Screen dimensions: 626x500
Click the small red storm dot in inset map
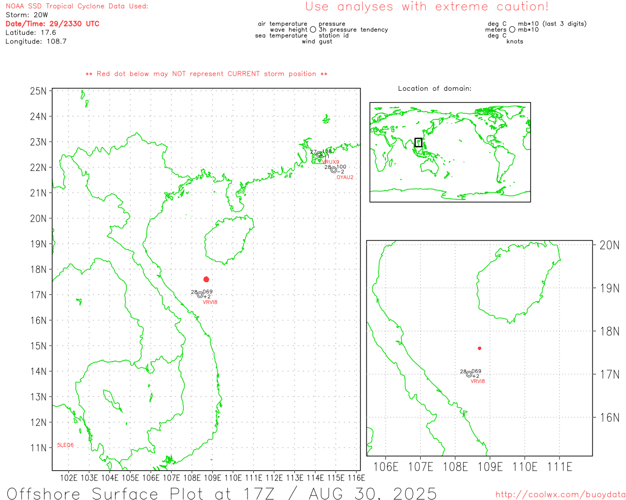tap(480, 348)
